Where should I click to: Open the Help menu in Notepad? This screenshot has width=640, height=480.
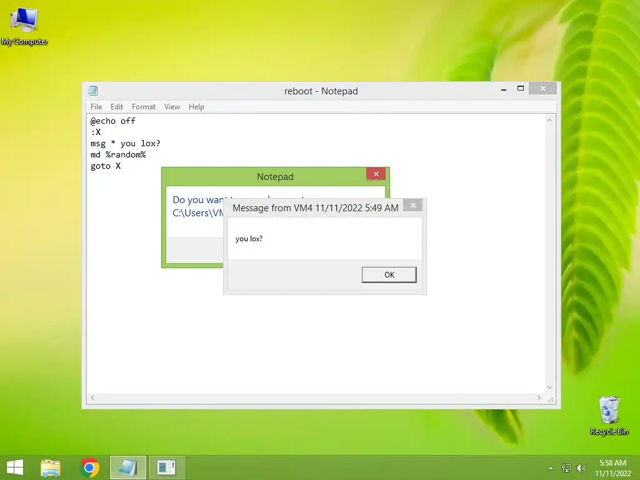coord(196,106)
